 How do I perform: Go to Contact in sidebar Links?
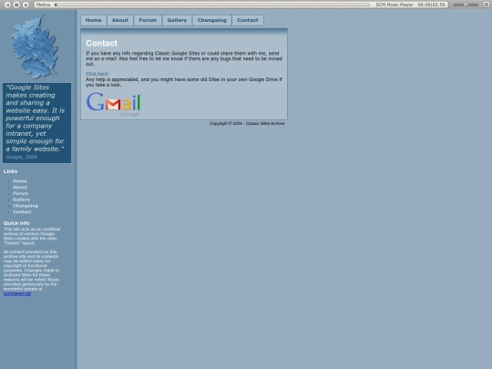coord(22,211)
